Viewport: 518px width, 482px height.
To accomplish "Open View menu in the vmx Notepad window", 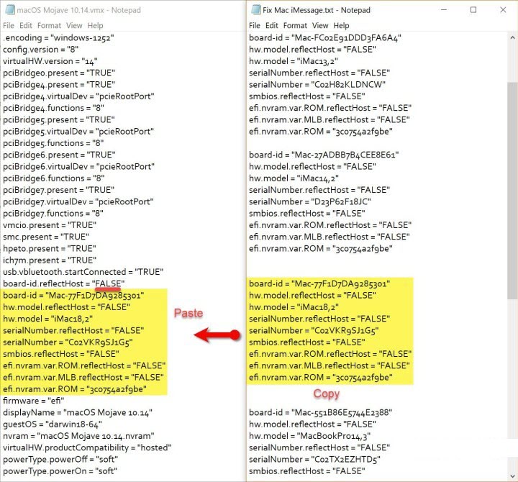I will pyautogui.click(x=74, y=26).
